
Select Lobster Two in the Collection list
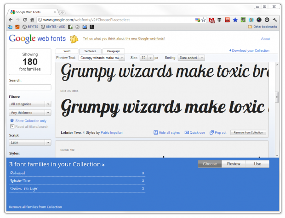[20, 181]
